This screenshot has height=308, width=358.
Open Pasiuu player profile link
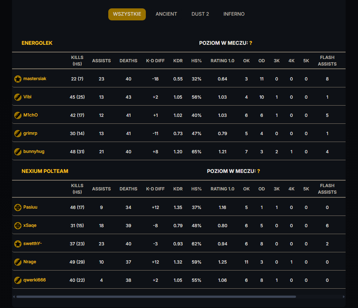coord(30,207)
